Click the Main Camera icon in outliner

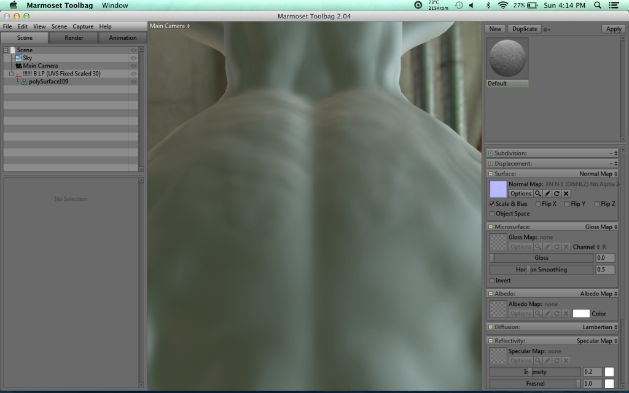(x=18, y=66)
